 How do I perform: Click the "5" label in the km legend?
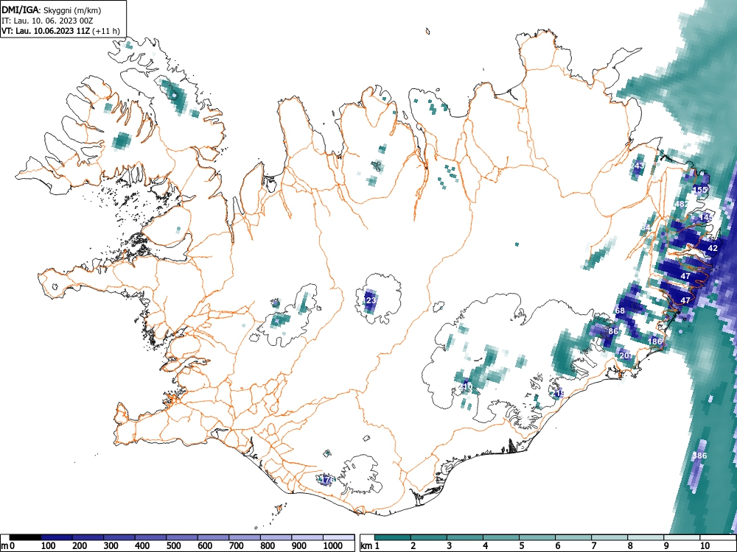521,546
